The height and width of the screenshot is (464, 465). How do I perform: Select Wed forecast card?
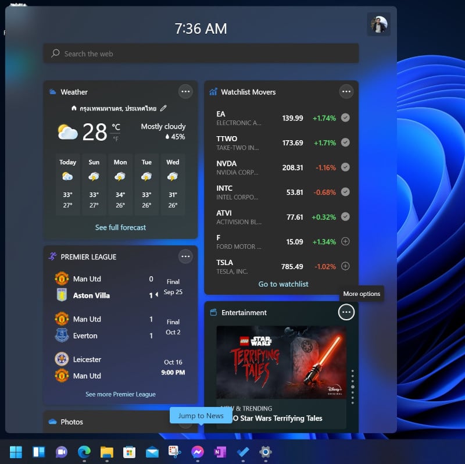tap(173, 184)
